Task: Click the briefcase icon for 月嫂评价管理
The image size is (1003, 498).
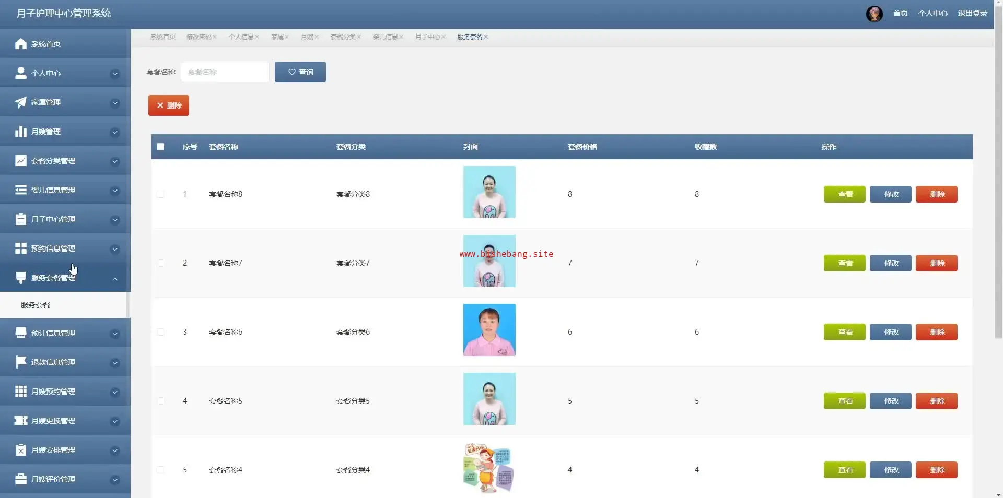Action: 21,479
